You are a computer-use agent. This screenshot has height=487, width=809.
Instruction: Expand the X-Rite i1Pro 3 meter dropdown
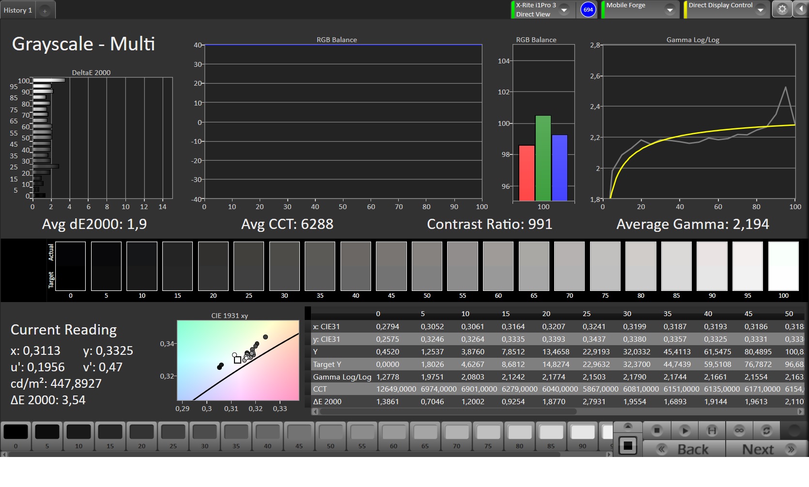point(564,10)
